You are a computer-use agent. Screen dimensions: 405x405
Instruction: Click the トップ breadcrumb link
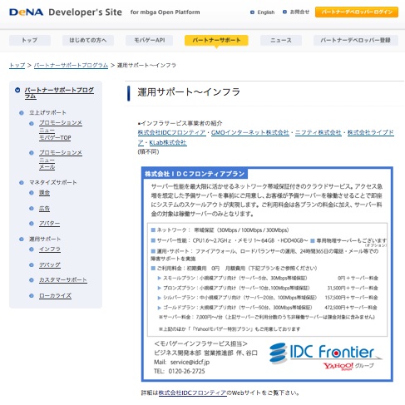point(17,65)
